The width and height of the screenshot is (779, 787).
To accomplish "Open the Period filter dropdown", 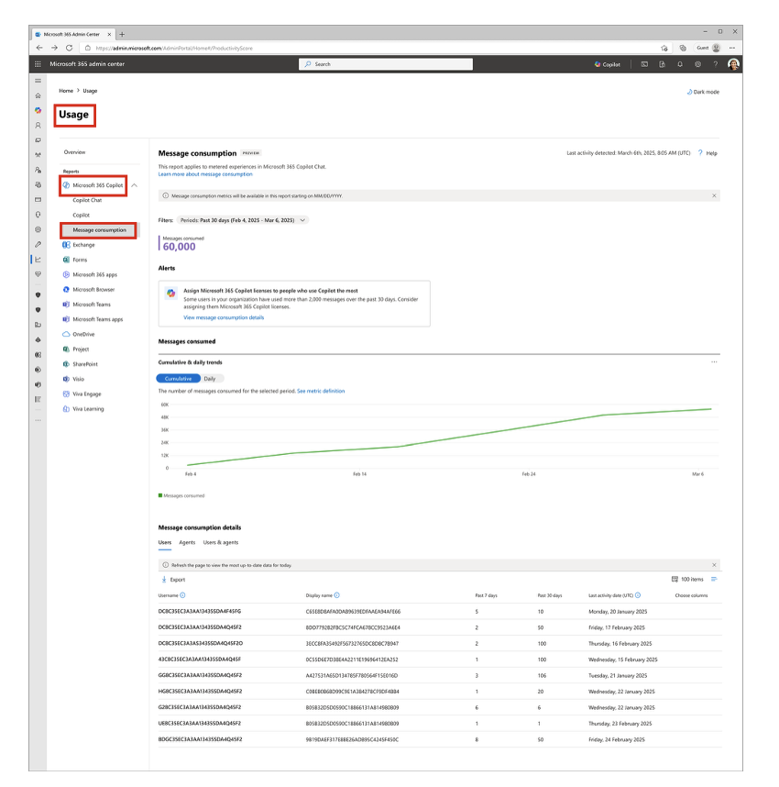I will click(243, 220).
